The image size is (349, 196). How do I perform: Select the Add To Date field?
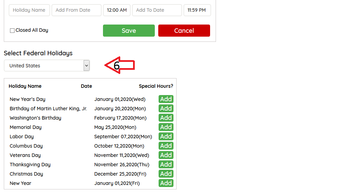[157, 10]
